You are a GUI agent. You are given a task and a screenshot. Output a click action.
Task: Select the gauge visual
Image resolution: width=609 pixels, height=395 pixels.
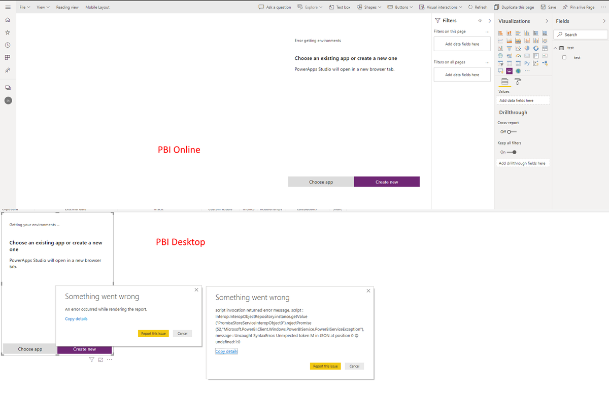[x=518, y=55]
